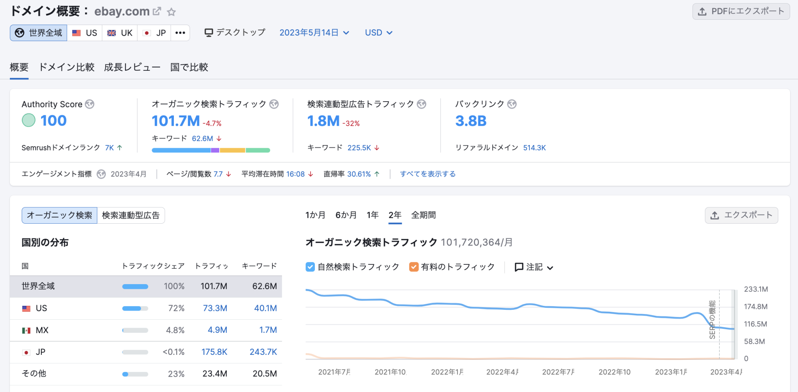
Task: Disable the 有料のトラフィック checkbox
Action: click(x=414, y=267)
